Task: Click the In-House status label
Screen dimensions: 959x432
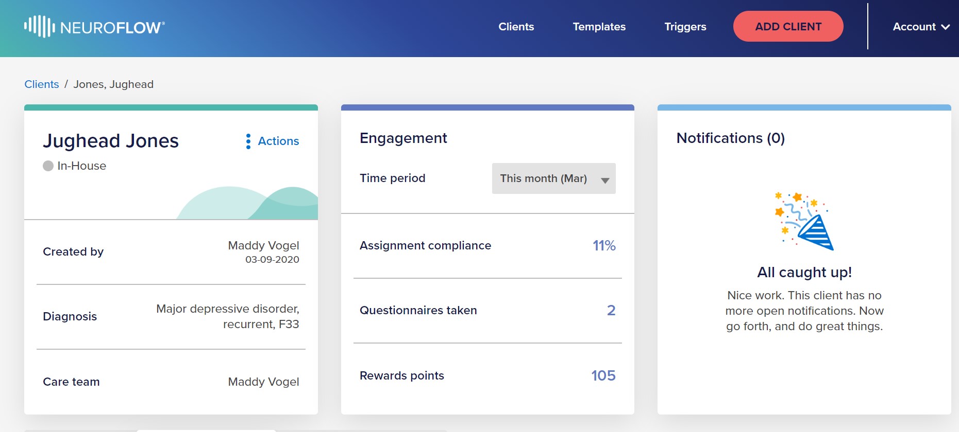Action: click(82, 166)
